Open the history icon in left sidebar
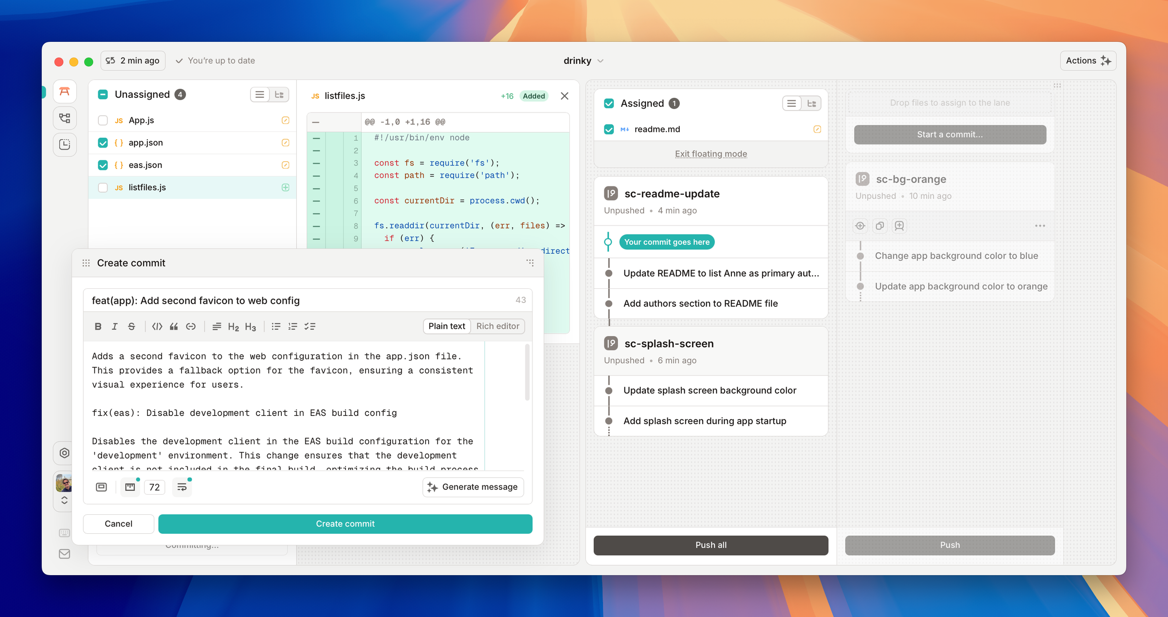Image resolution: width=1168 pixels, height=617 pixels. [x=65, y=144]
